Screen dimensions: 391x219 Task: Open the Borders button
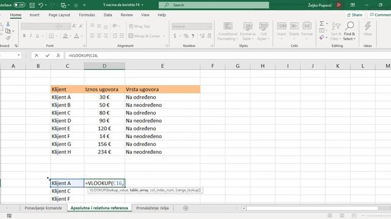(x=51, y=36)
